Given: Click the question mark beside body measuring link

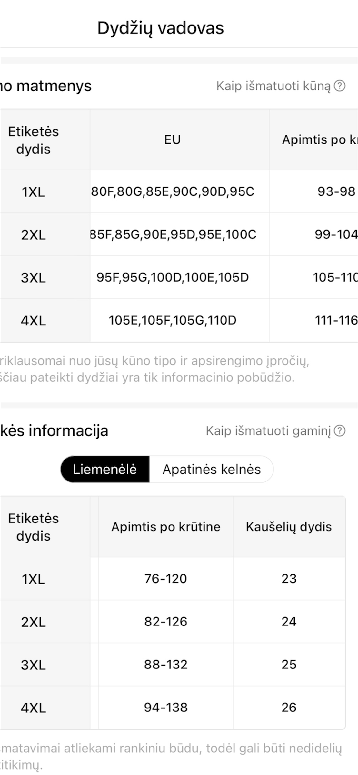Looking at the screenshot, I should pos(340,86).
